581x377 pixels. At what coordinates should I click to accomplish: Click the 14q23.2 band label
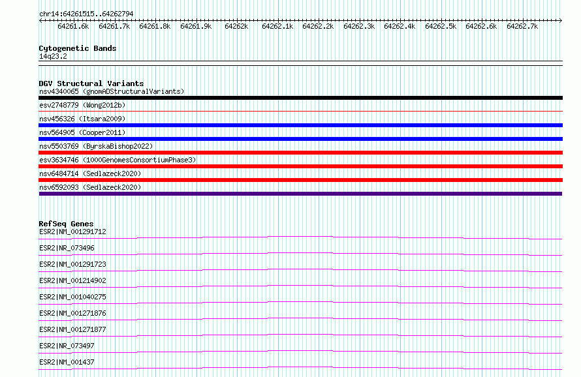click(53, 56)
